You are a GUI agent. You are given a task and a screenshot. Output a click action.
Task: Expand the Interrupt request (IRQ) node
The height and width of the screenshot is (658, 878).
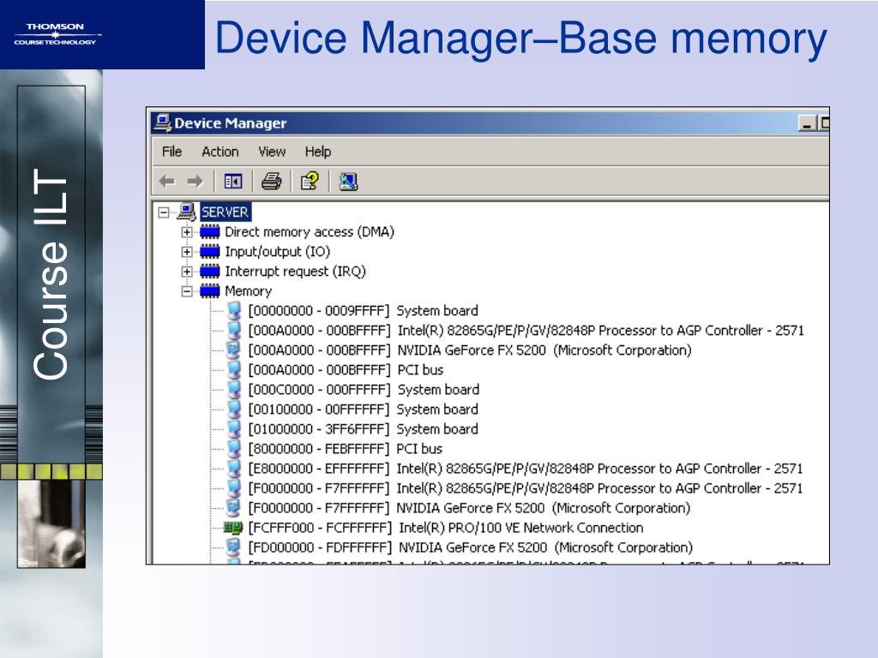[x=187, y=272]
